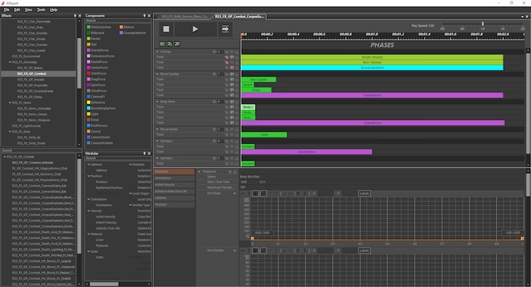Select the GravityForce component
The height and width of the screenshot is (287, 531).
(98, 50)
